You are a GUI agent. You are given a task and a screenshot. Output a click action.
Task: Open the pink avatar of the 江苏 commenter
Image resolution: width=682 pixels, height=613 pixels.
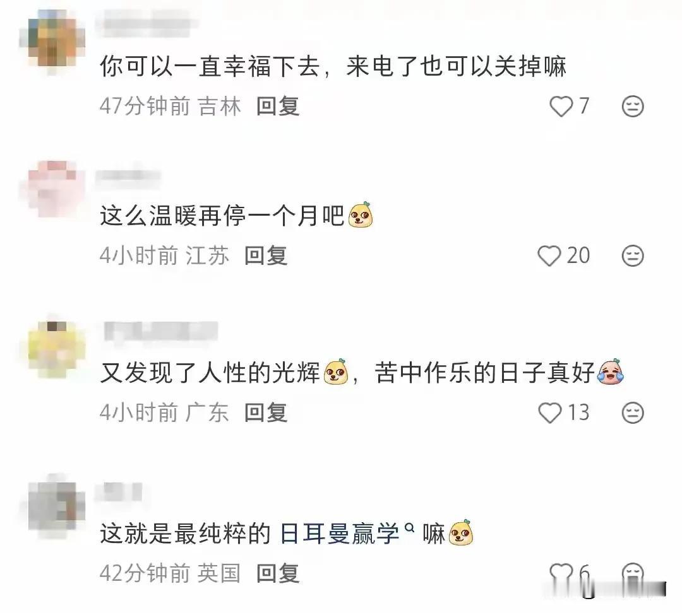[52, 189]
